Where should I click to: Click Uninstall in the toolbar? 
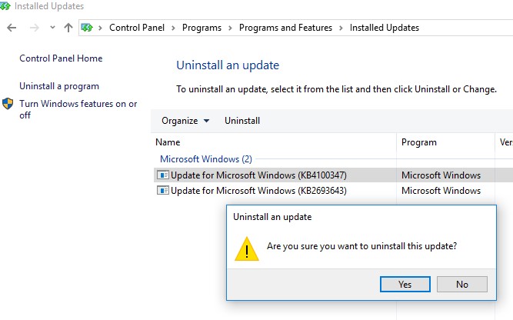[242, 121]
